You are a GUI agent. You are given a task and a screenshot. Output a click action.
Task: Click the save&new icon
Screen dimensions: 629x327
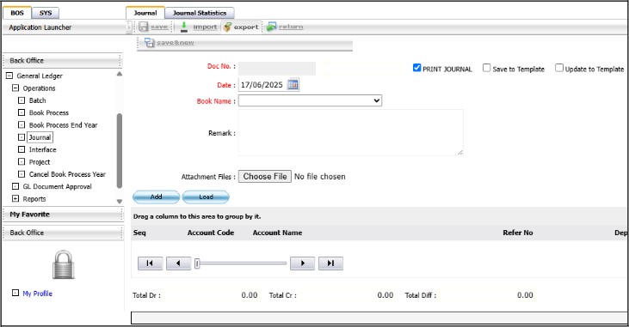tap(150, 42)
